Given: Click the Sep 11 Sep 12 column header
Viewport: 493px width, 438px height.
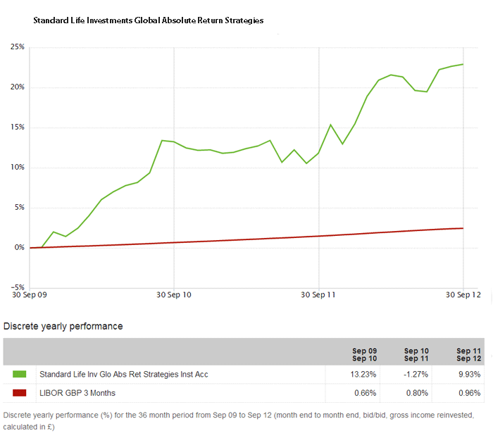Looking at the screenshot, I should tap(469, 355).
